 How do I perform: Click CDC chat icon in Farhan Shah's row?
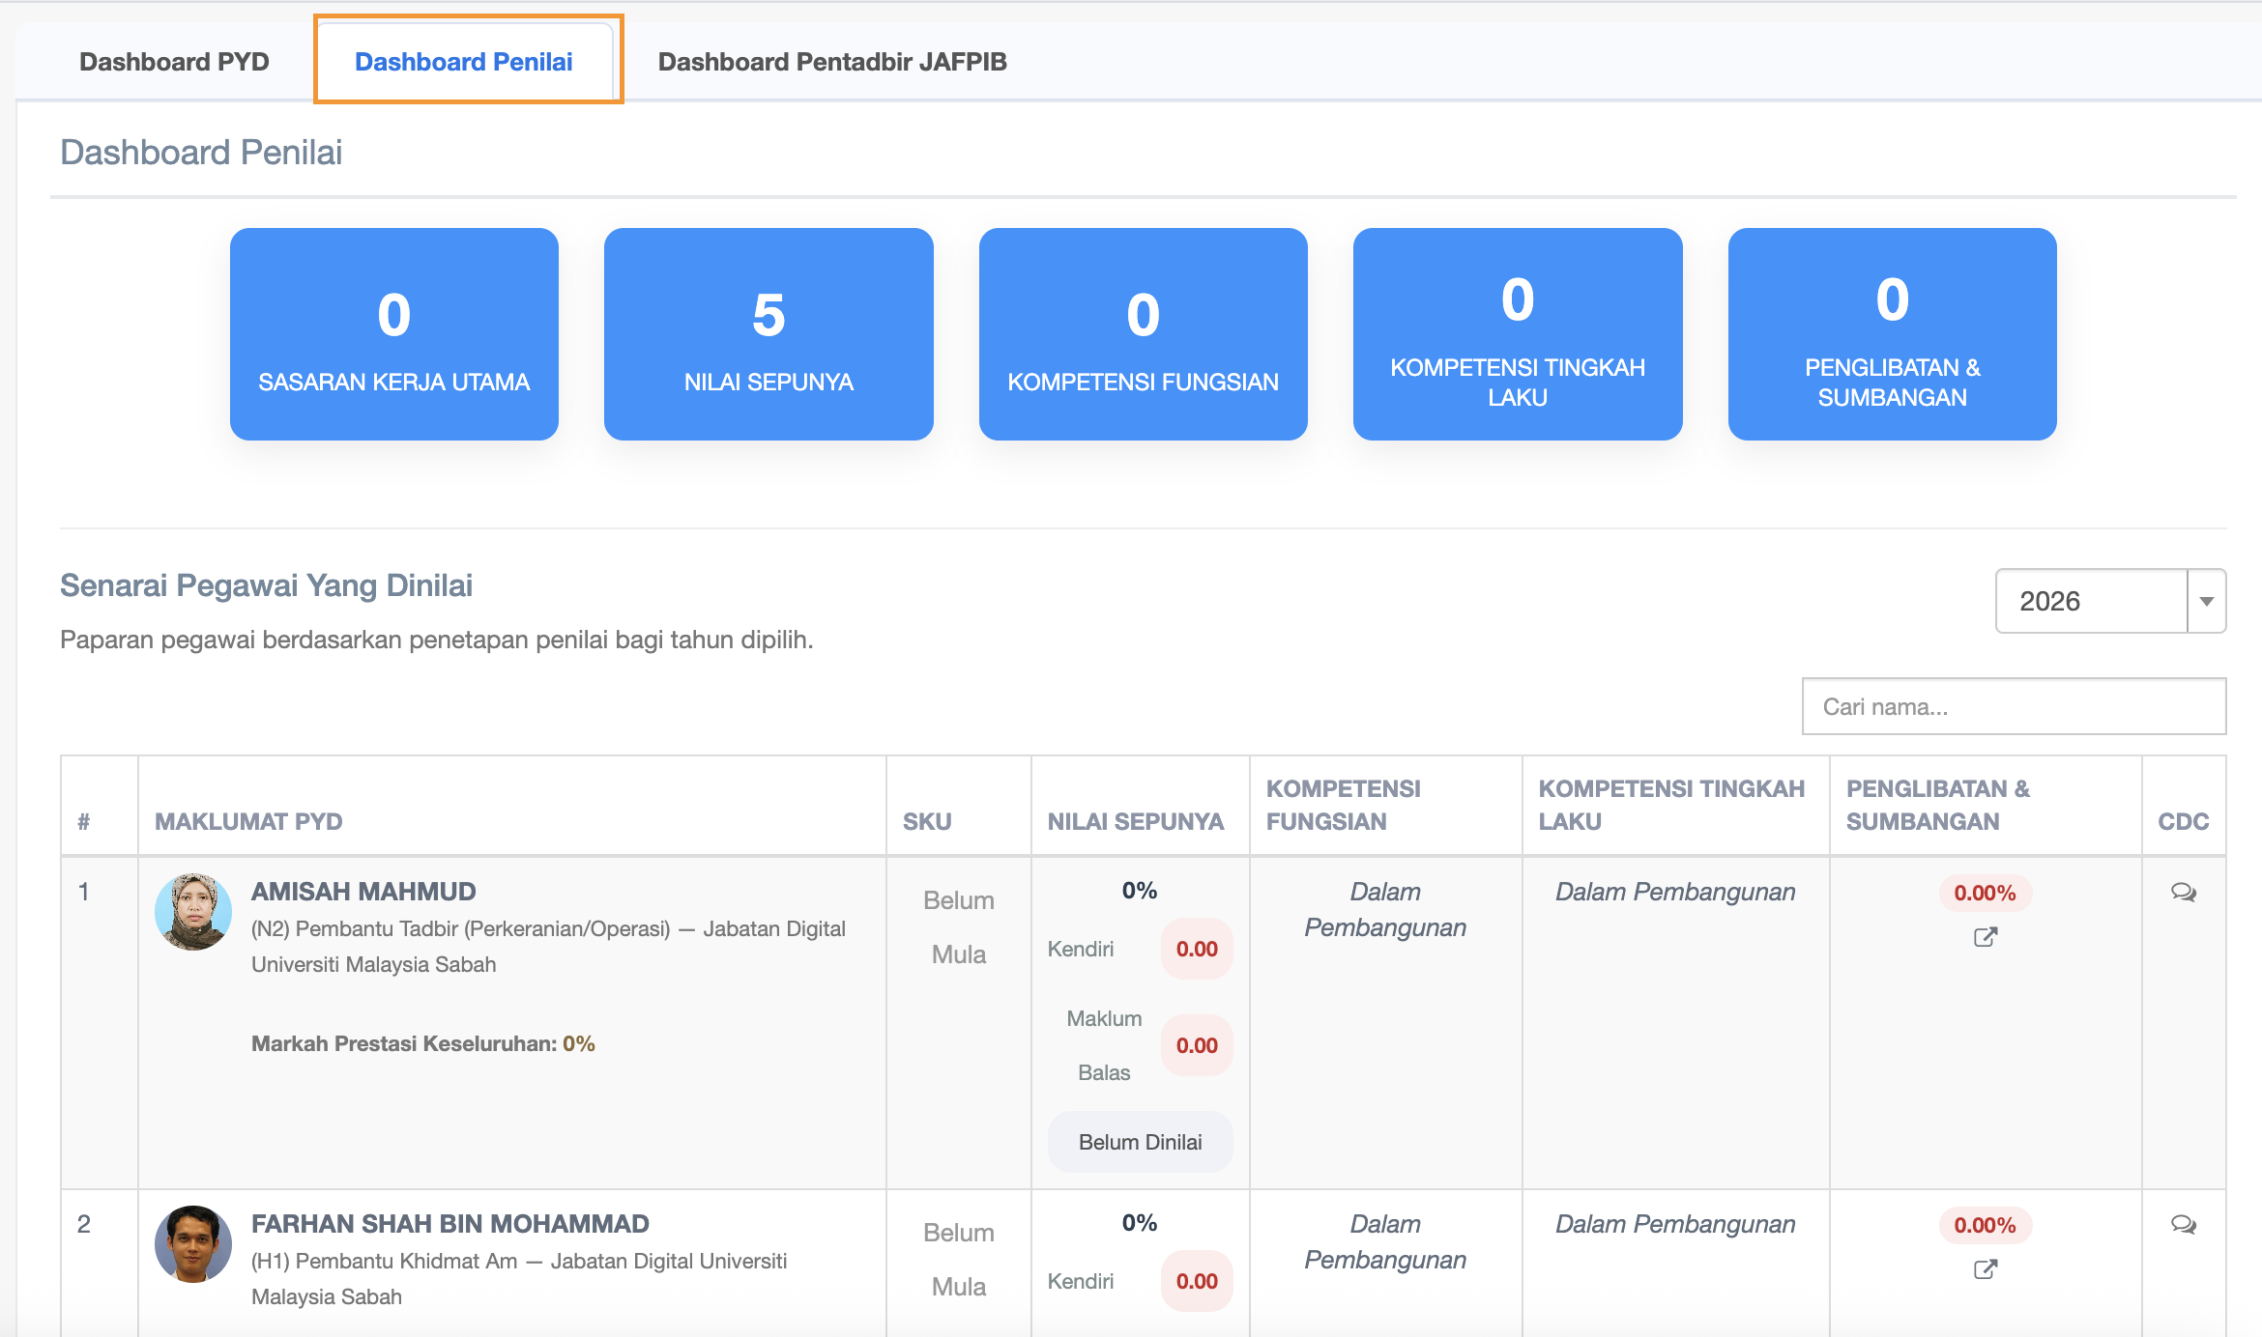2183,1224
